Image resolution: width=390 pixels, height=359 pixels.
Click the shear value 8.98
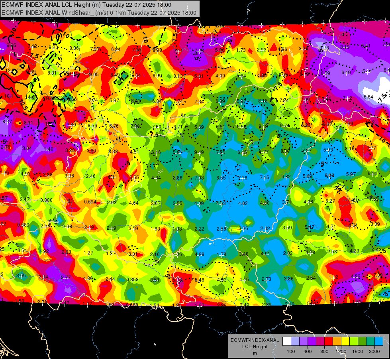coord(157,50)
